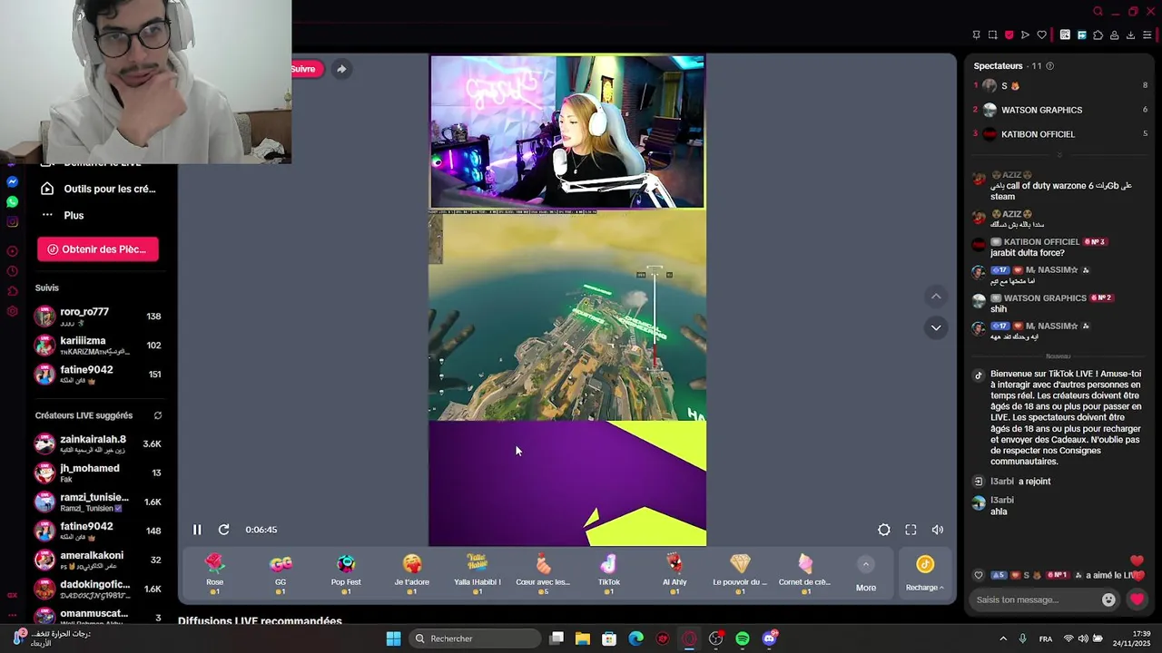Send the Al Ahly gift
This screenshot has height=653, width=1162.
click(675, 574)
